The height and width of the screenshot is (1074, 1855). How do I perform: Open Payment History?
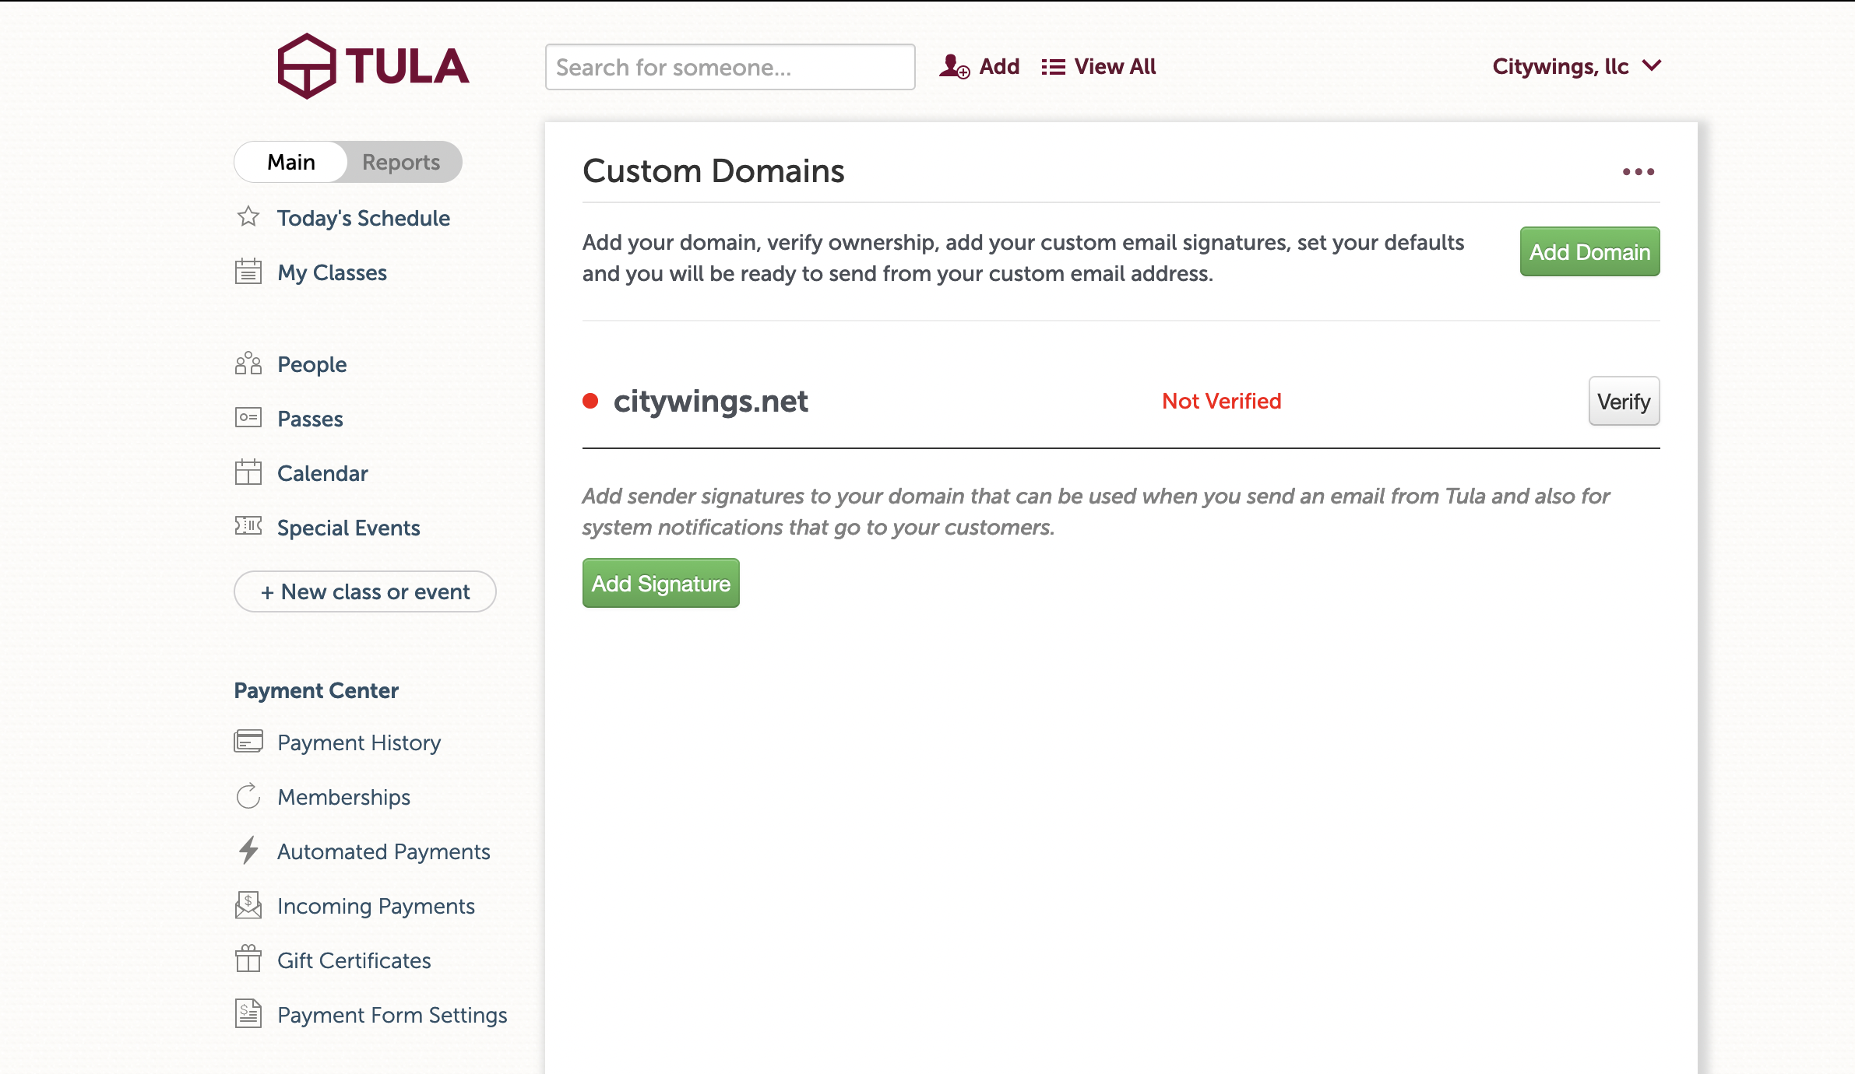pyautogui.click(x=359, y=742)
